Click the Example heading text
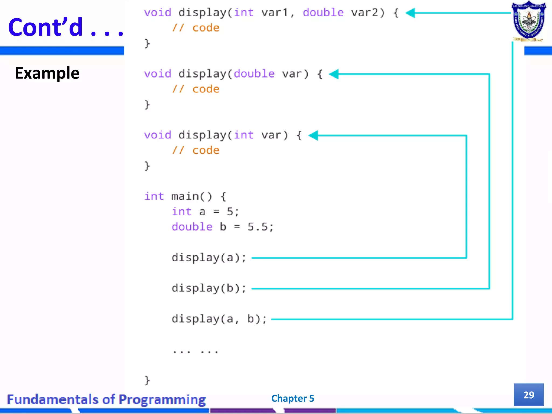Screen dimensions: 552x414 pos(47,73)
